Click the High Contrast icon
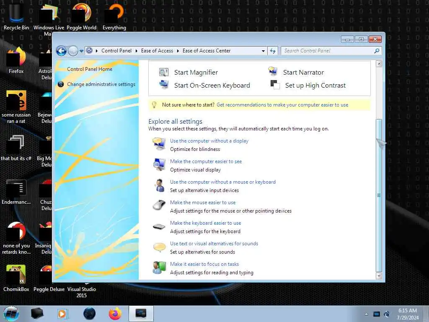 (275, 85)
